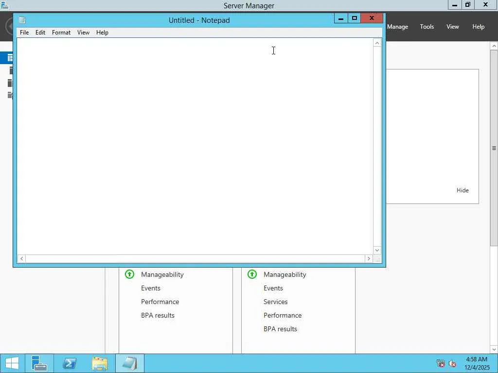Open the Server Manager Manage menu
The width and height of the screenshot is (498, 373).
397,27
